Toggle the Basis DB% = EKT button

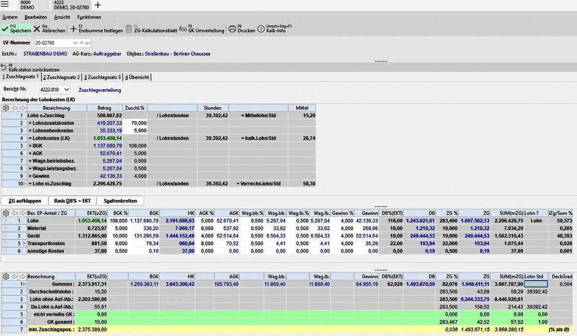72,201
